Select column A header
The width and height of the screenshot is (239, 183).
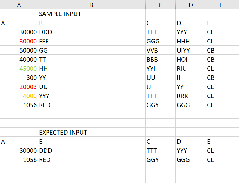(19, 4)
